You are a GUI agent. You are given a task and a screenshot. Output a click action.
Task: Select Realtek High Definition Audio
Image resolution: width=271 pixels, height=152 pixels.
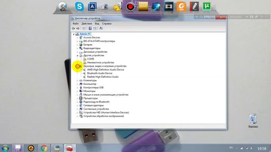102,77
